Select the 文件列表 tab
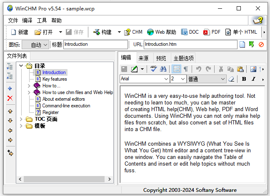 pos(17,56)
